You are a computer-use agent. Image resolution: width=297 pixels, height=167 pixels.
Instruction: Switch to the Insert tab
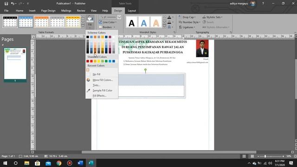32,11
